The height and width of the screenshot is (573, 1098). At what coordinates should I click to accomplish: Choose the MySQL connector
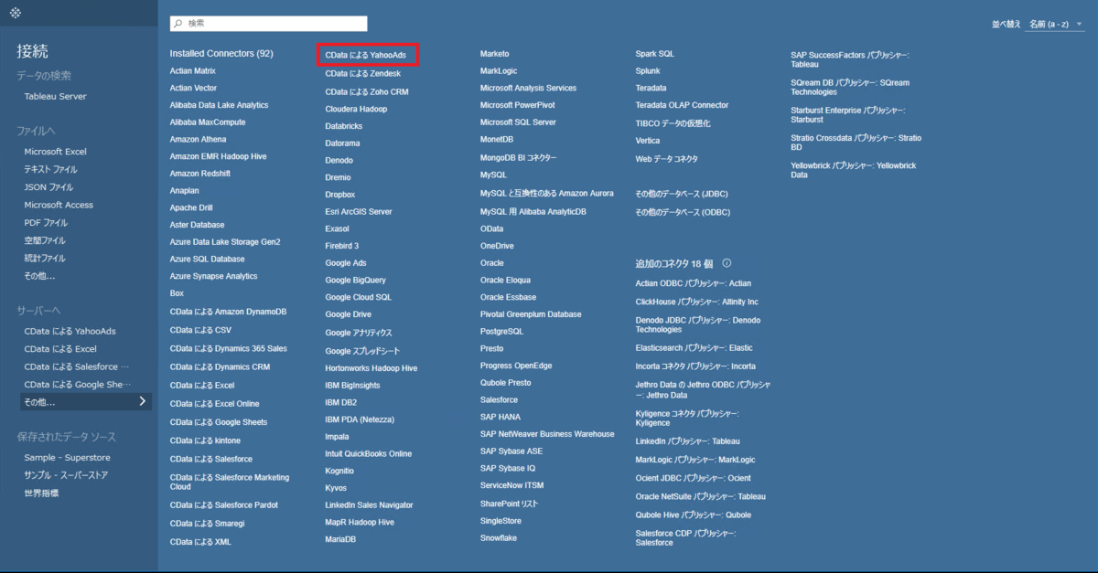tap(493, 175)
